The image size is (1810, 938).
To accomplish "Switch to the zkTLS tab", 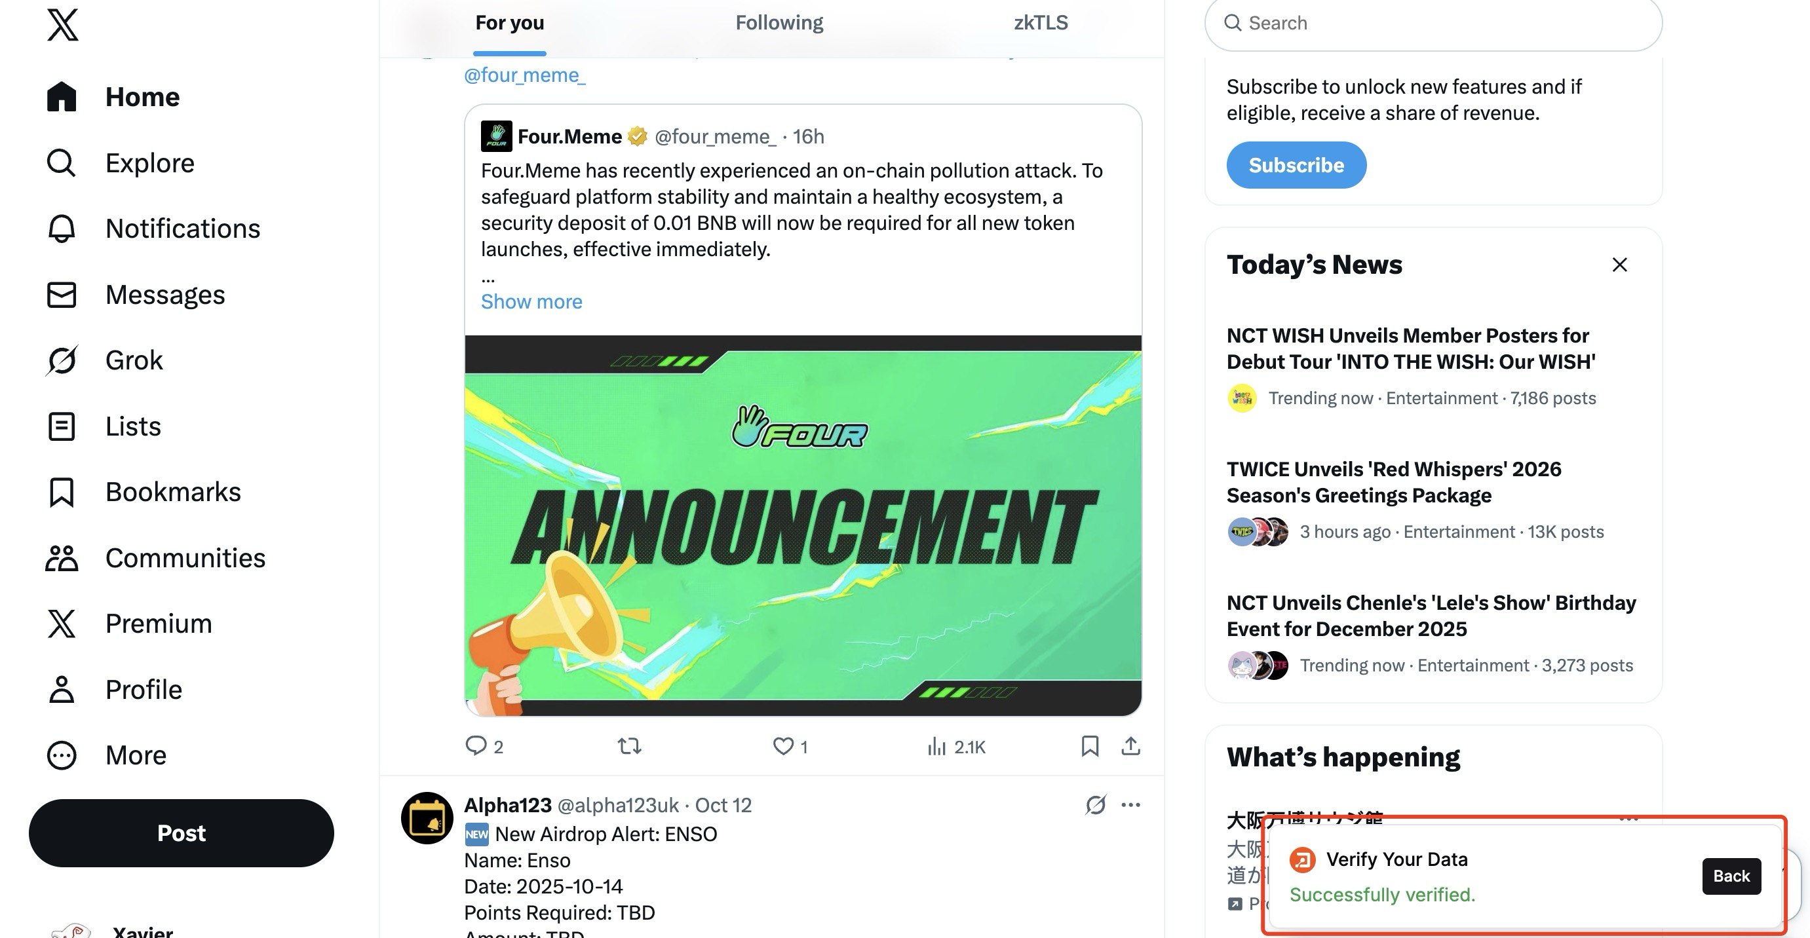I will point(1040,23).
